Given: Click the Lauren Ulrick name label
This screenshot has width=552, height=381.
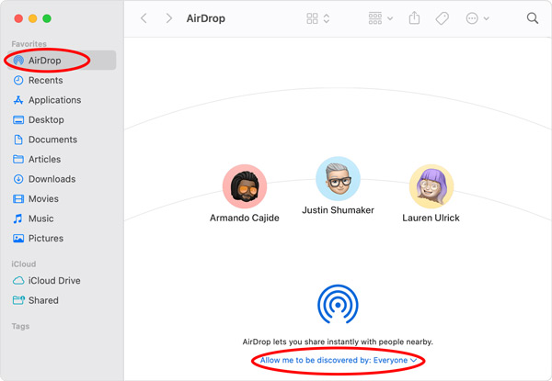Looking at the screenshot, I should pyautogui.click(x=431, y=218).
